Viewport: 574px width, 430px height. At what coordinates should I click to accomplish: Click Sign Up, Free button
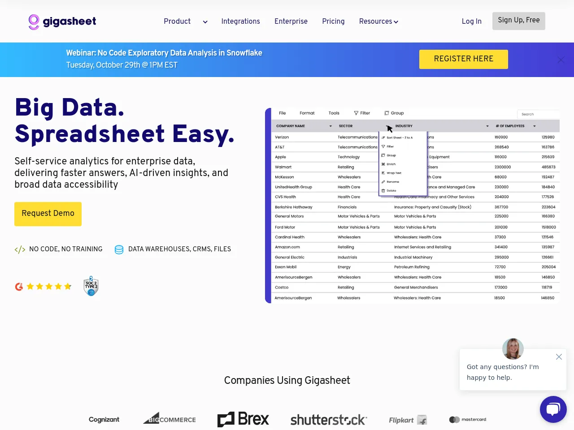(x=518, y=21)
